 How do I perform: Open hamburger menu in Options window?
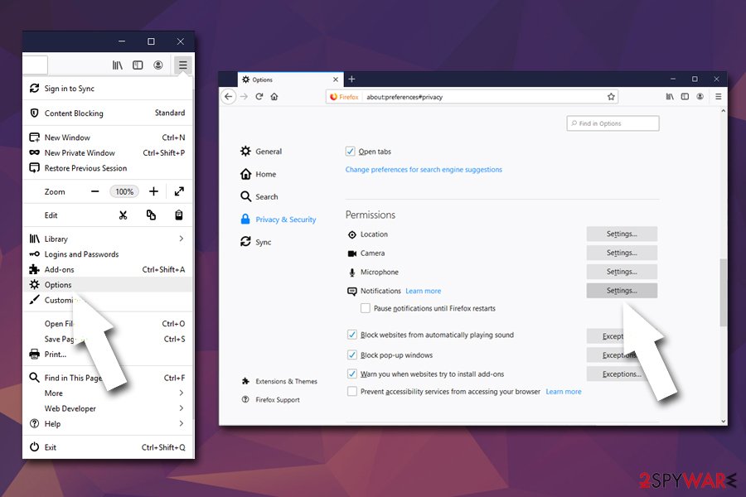[719, 97]
